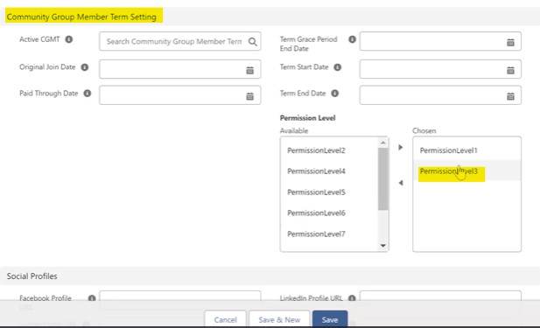
Task: Click info icon beside Facebook Profile
Action: (x=92, y=298)
